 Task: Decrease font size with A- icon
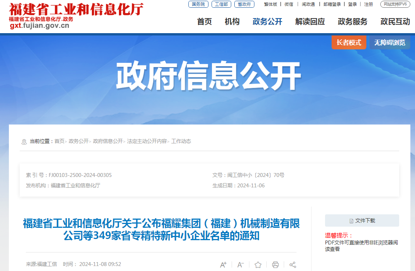241,265
